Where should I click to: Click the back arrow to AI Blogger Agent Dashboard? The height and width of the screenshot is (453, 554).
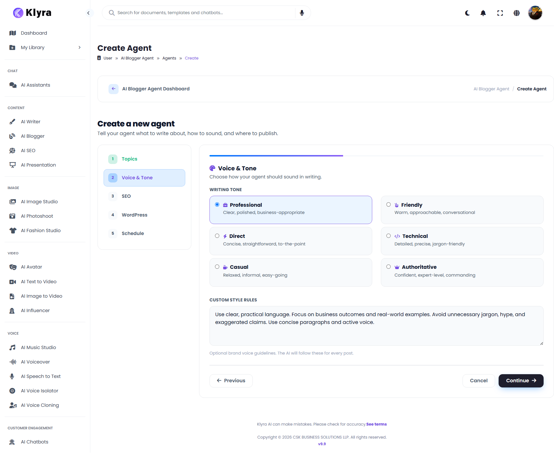(113, 89)
